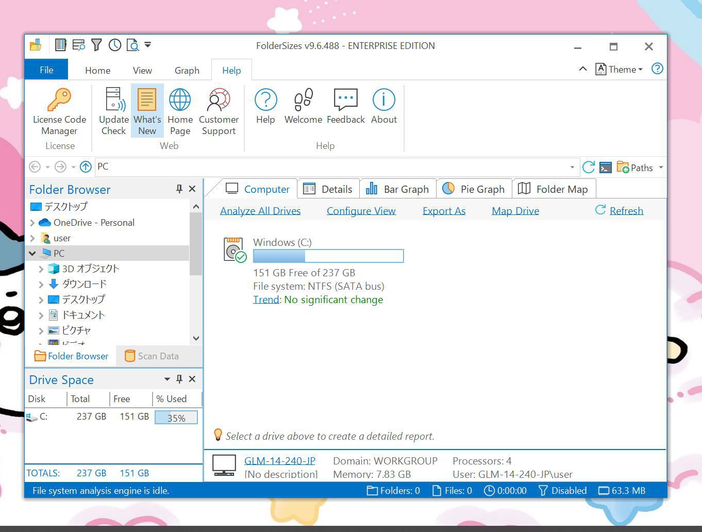Image resolution: width=702 pixels, height=532 pixels.
Task: Click the question mark help icon at top right
Action: pyautogui.click(x=657, y=69)
